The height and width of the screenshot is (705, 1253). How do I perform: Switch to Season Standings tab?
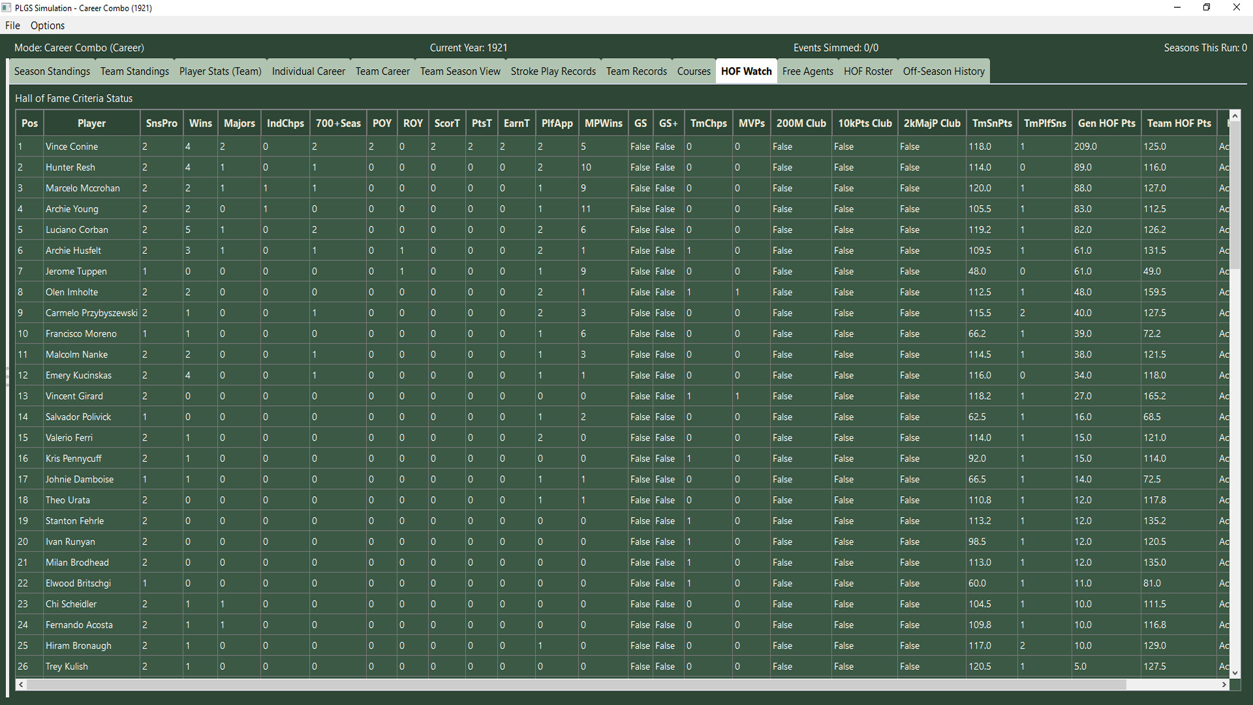click(x=52, y=71)
